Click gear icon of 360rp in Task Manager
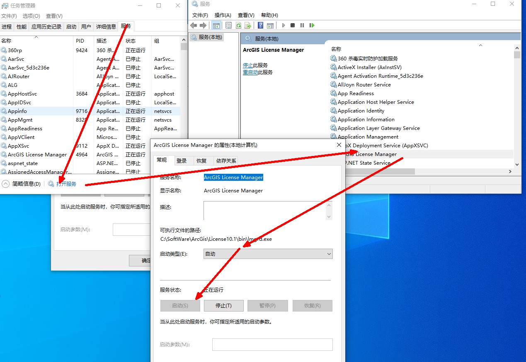The height and width of the screenshot is (362, 526). click(4, 50)
